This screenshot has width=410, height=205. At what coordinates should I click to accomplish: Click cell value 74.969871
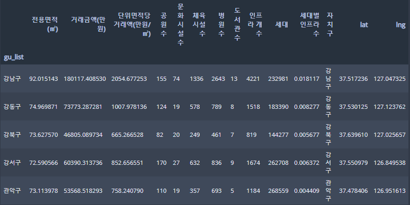(43, 107)
